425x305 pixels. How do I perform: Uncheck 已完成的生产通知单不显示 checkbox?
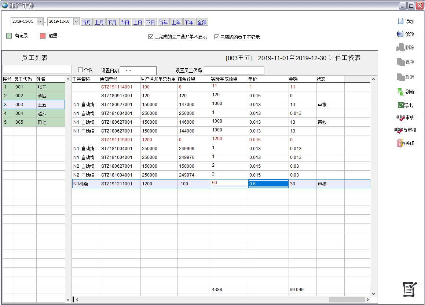[x=151, y=37]
